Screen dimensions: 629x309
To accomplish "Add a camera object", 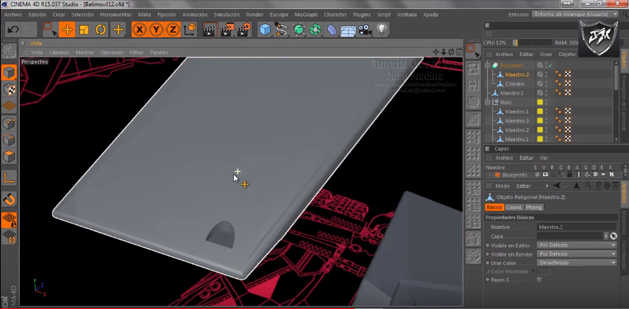I will 364,29.
